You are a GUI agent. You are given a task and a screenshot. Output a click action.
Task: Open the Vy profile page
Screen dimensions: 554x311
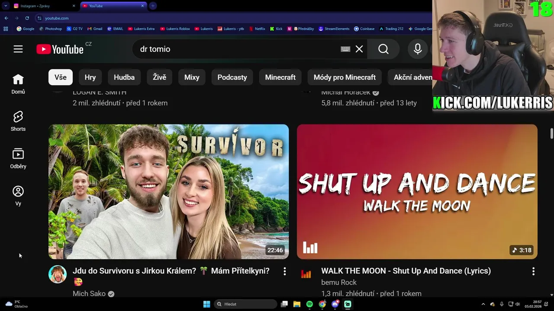(18, 196)
